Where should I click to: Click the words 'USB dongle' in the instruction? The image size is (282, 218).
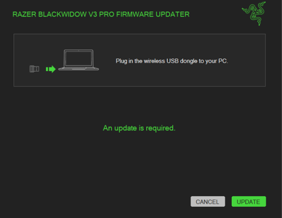(x=182, y=61)
